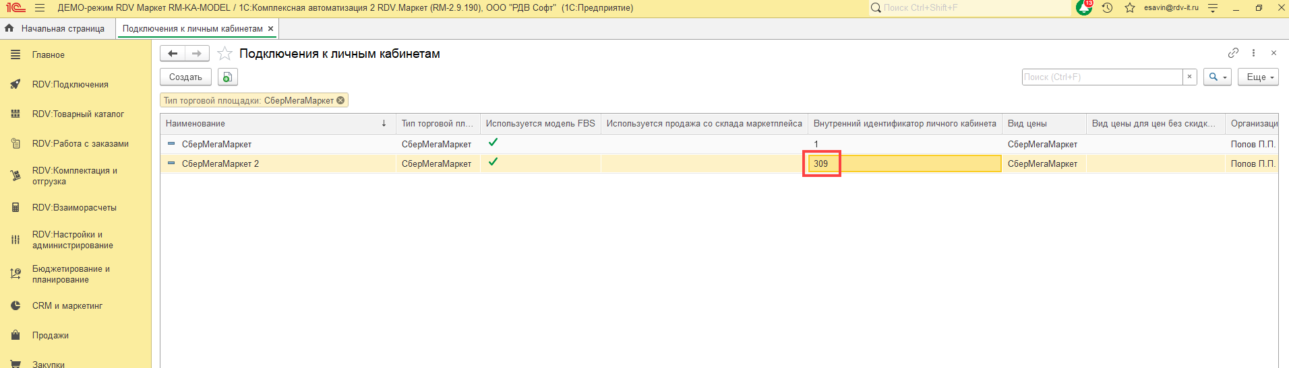The height and width of the screenshot is (368, 1289).
Task: Open the notifications bell icon
Action: coord(1084,8)
